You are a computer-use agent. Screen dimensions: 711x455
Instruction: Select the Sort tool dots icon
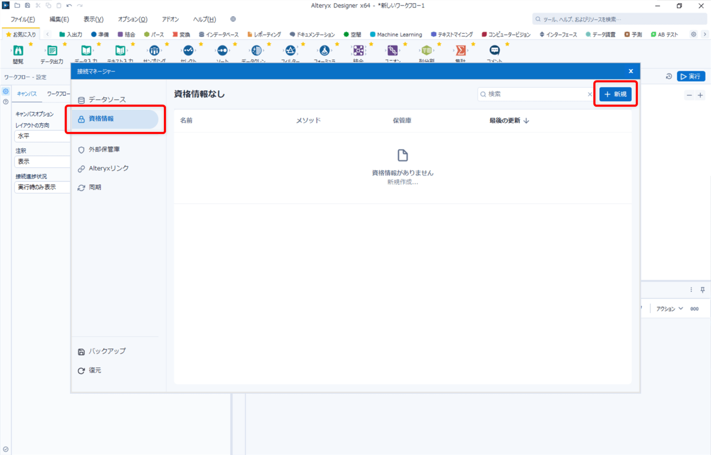(x=223, y=50)
